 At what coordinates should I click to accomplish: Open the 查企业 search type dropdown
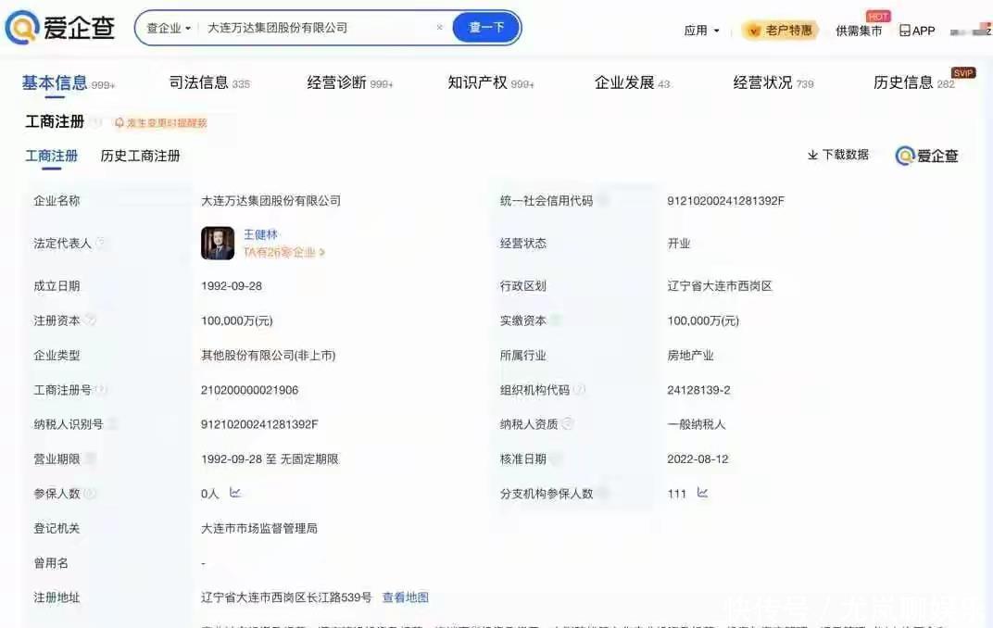pos(169,28)
